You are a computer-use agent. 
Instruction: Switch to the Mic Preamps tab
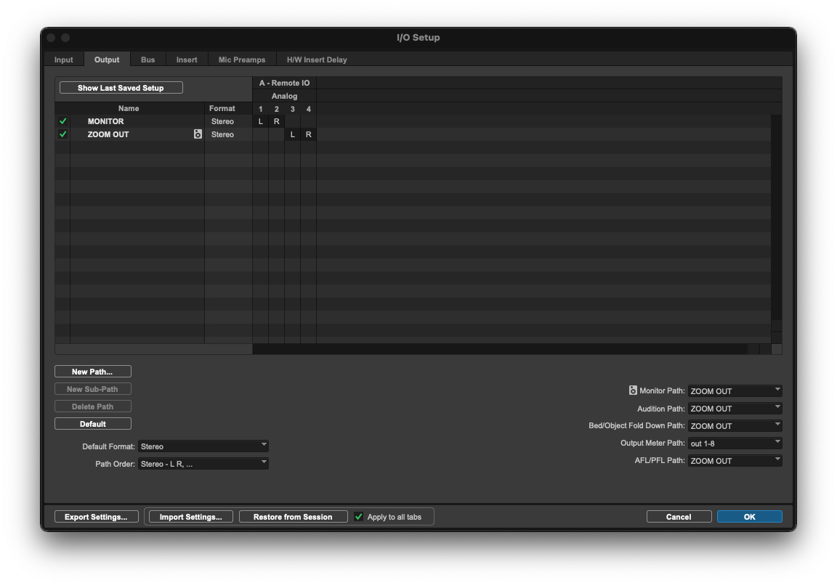(242, 60)
